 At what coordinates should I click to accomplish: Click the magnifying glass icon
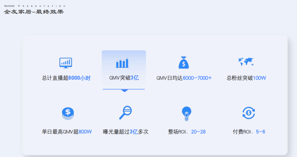click(125, 113)
